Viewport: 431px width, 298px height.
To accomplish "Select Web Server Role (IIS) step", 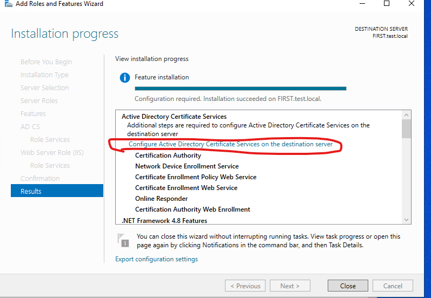I will tap(52, 153).
